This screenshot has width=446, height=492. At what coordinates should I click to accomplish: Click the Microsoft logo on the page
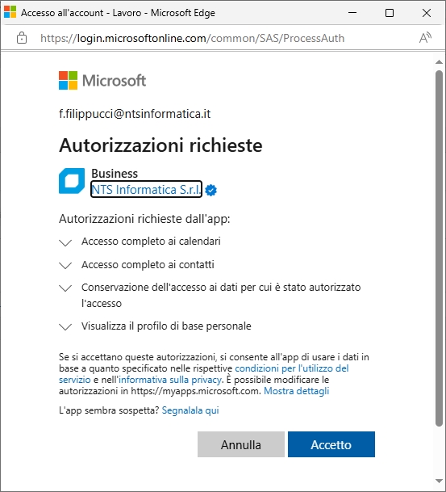coord(102,80)
